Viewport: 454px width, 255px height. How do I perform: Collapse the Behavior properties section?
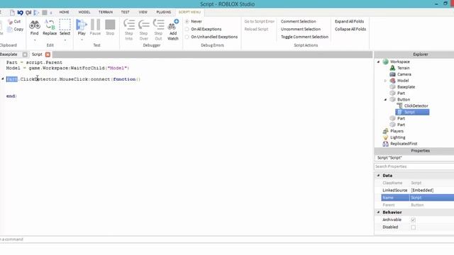378,212
